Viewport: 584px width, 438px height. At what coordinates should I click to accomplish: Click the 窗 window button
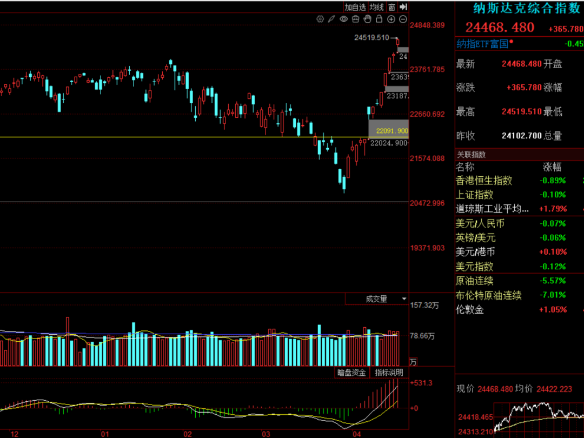click(x=392, y=7)
